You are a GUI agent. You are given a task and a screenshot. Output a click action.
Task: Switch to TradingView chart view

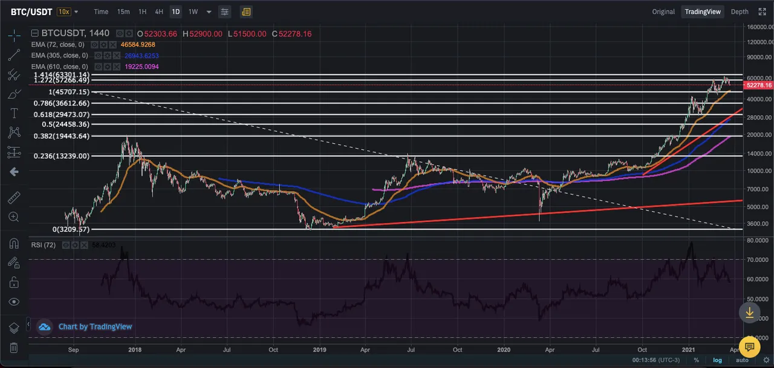click(x=703, y=11)
